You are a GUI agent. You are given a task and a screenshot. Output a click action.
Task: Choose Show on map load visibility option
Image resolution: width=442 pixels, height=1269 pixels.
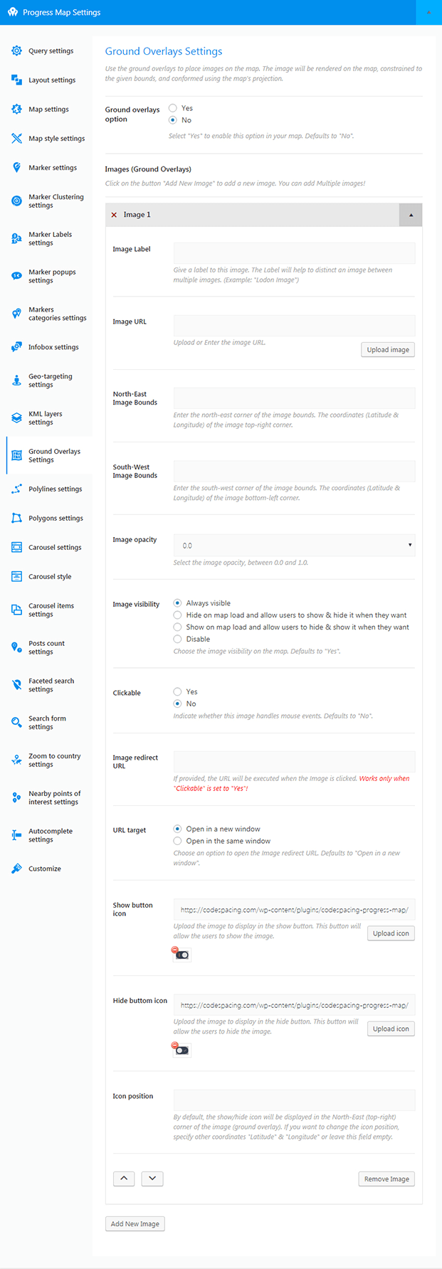tap(178, 627)
